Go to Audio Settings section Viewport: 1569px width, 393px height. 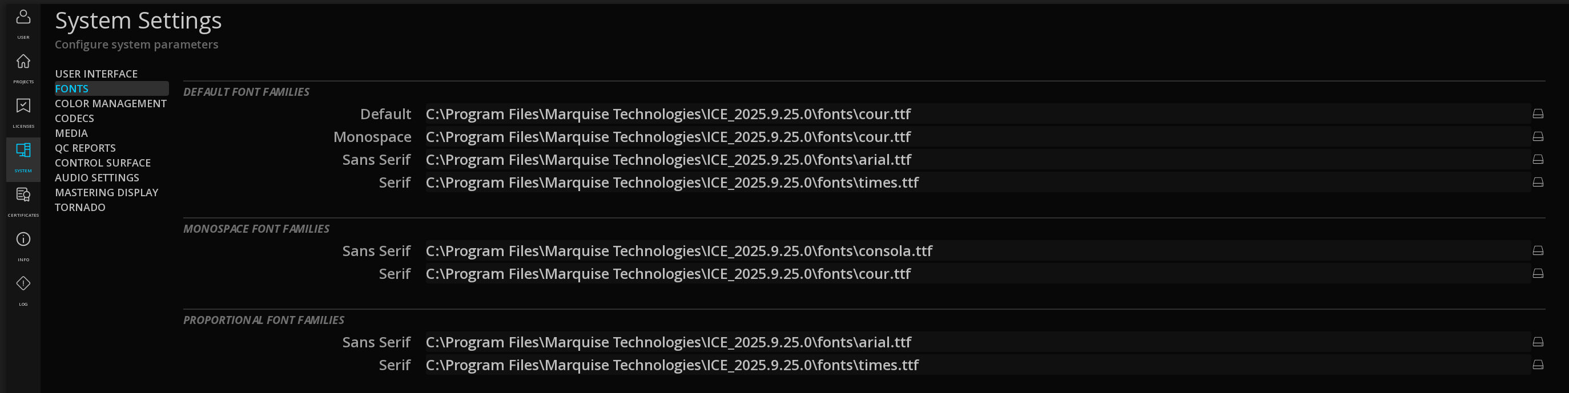click(x=97, y=177)
